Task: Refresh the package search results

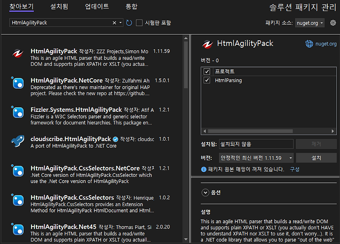Action: tap(129, 23)
